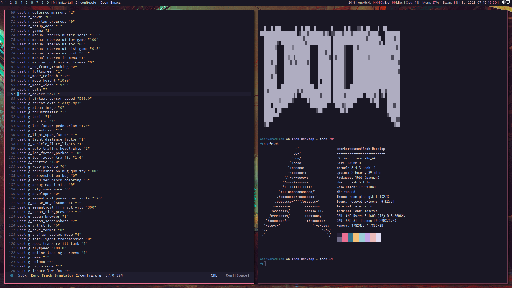The height and width of the screenshot is (288, 512).
Task: Click the Conf[Space] major mode indicator
Action: 237,275
